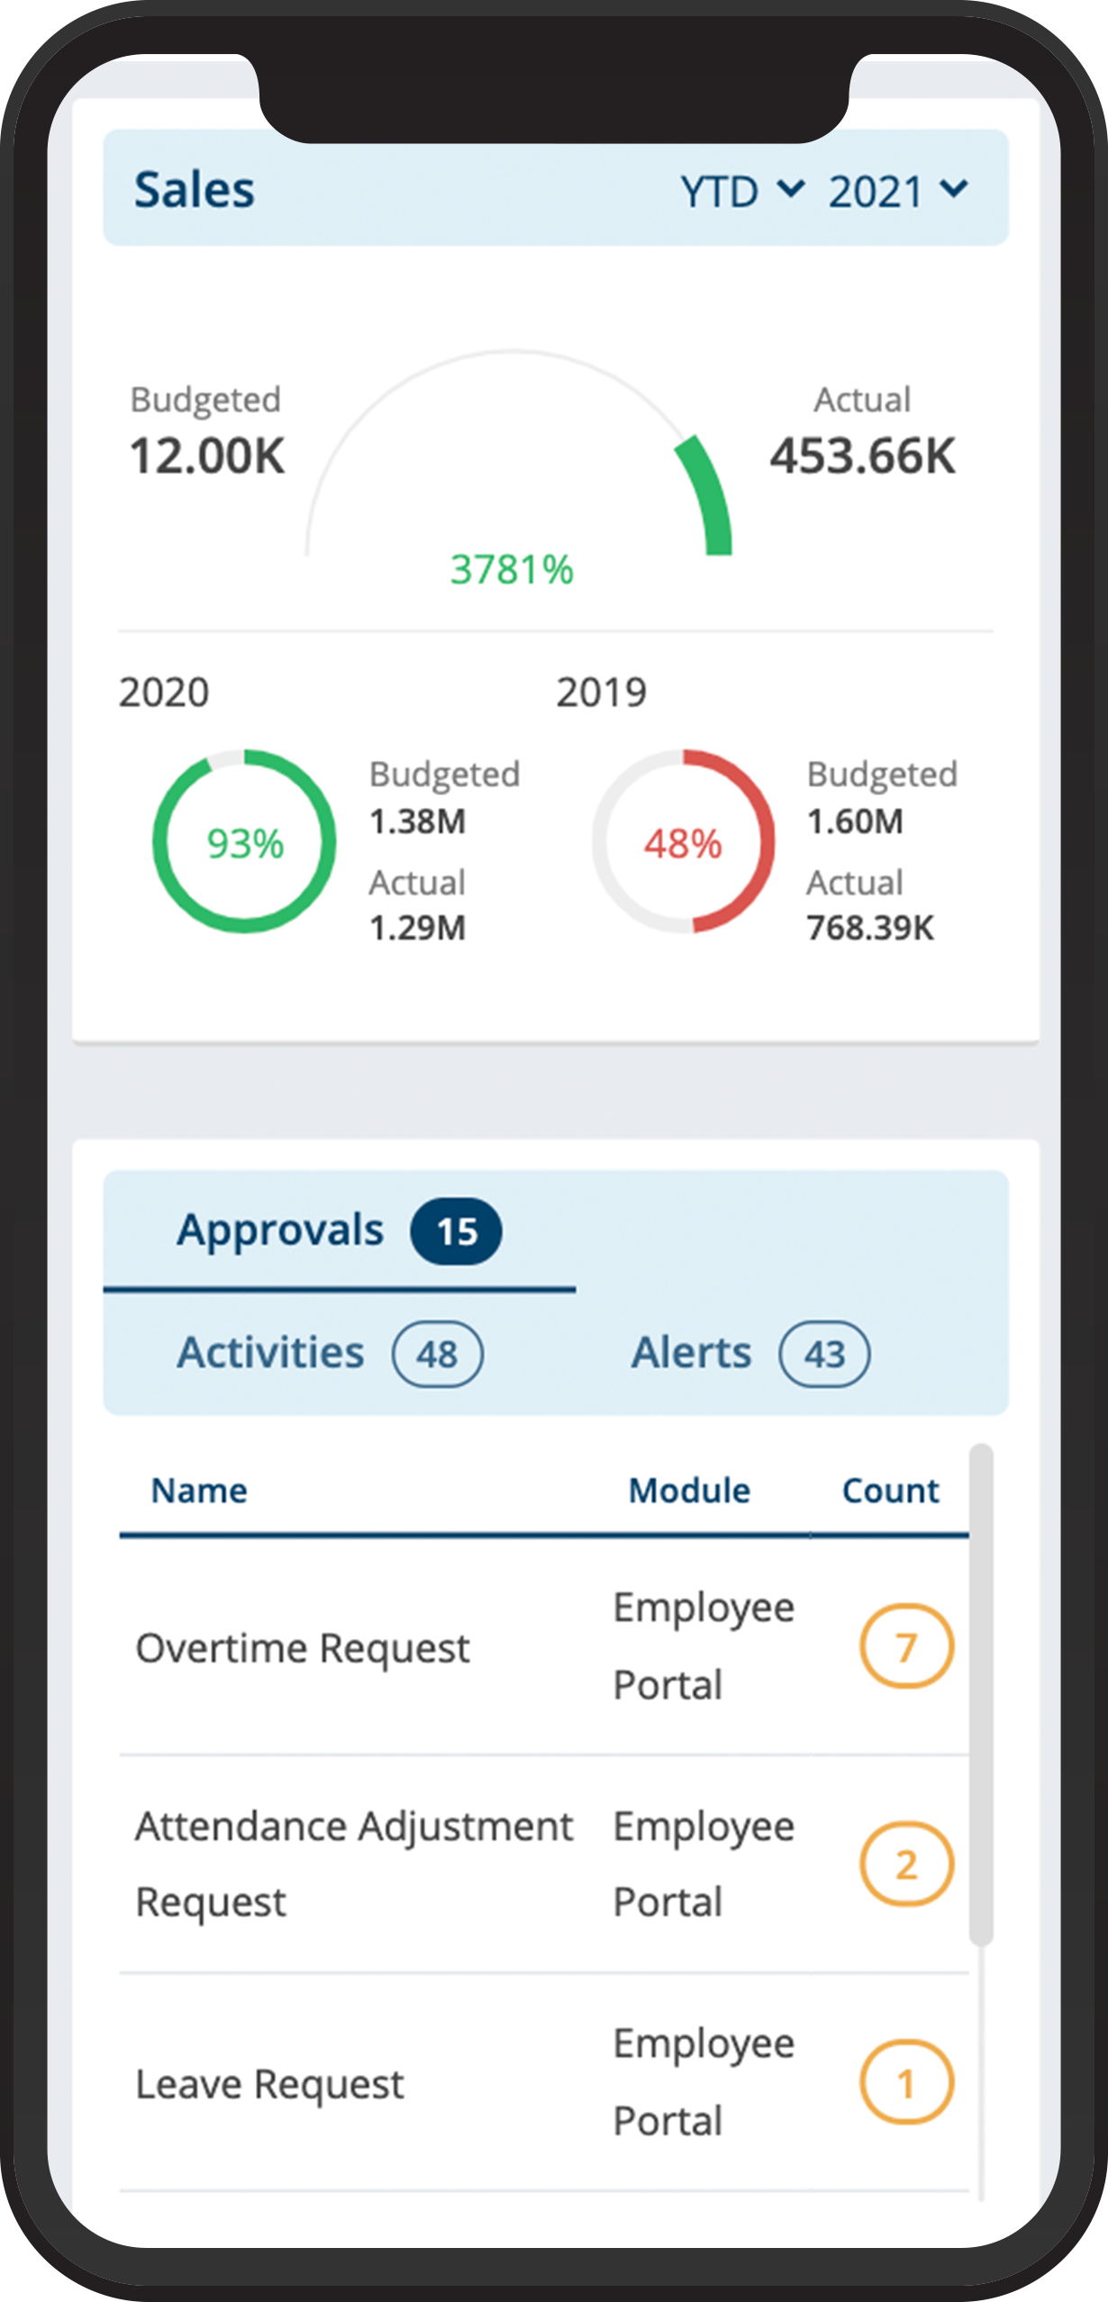1108x2302 pixels.
Task: Open the Activities tab
Action: pyautogui.click(x=270, y=1353)
